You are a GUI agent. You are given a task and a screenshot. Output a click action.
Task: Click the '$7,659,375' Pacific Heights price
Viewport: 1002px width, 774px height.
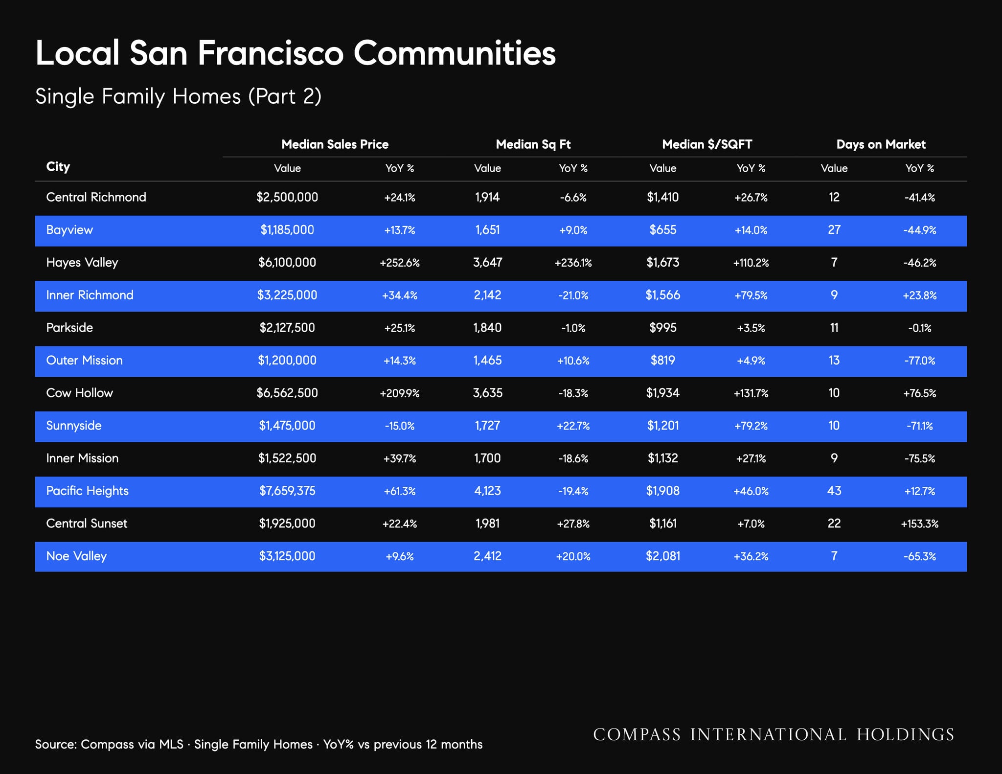[x=287, y=491]
